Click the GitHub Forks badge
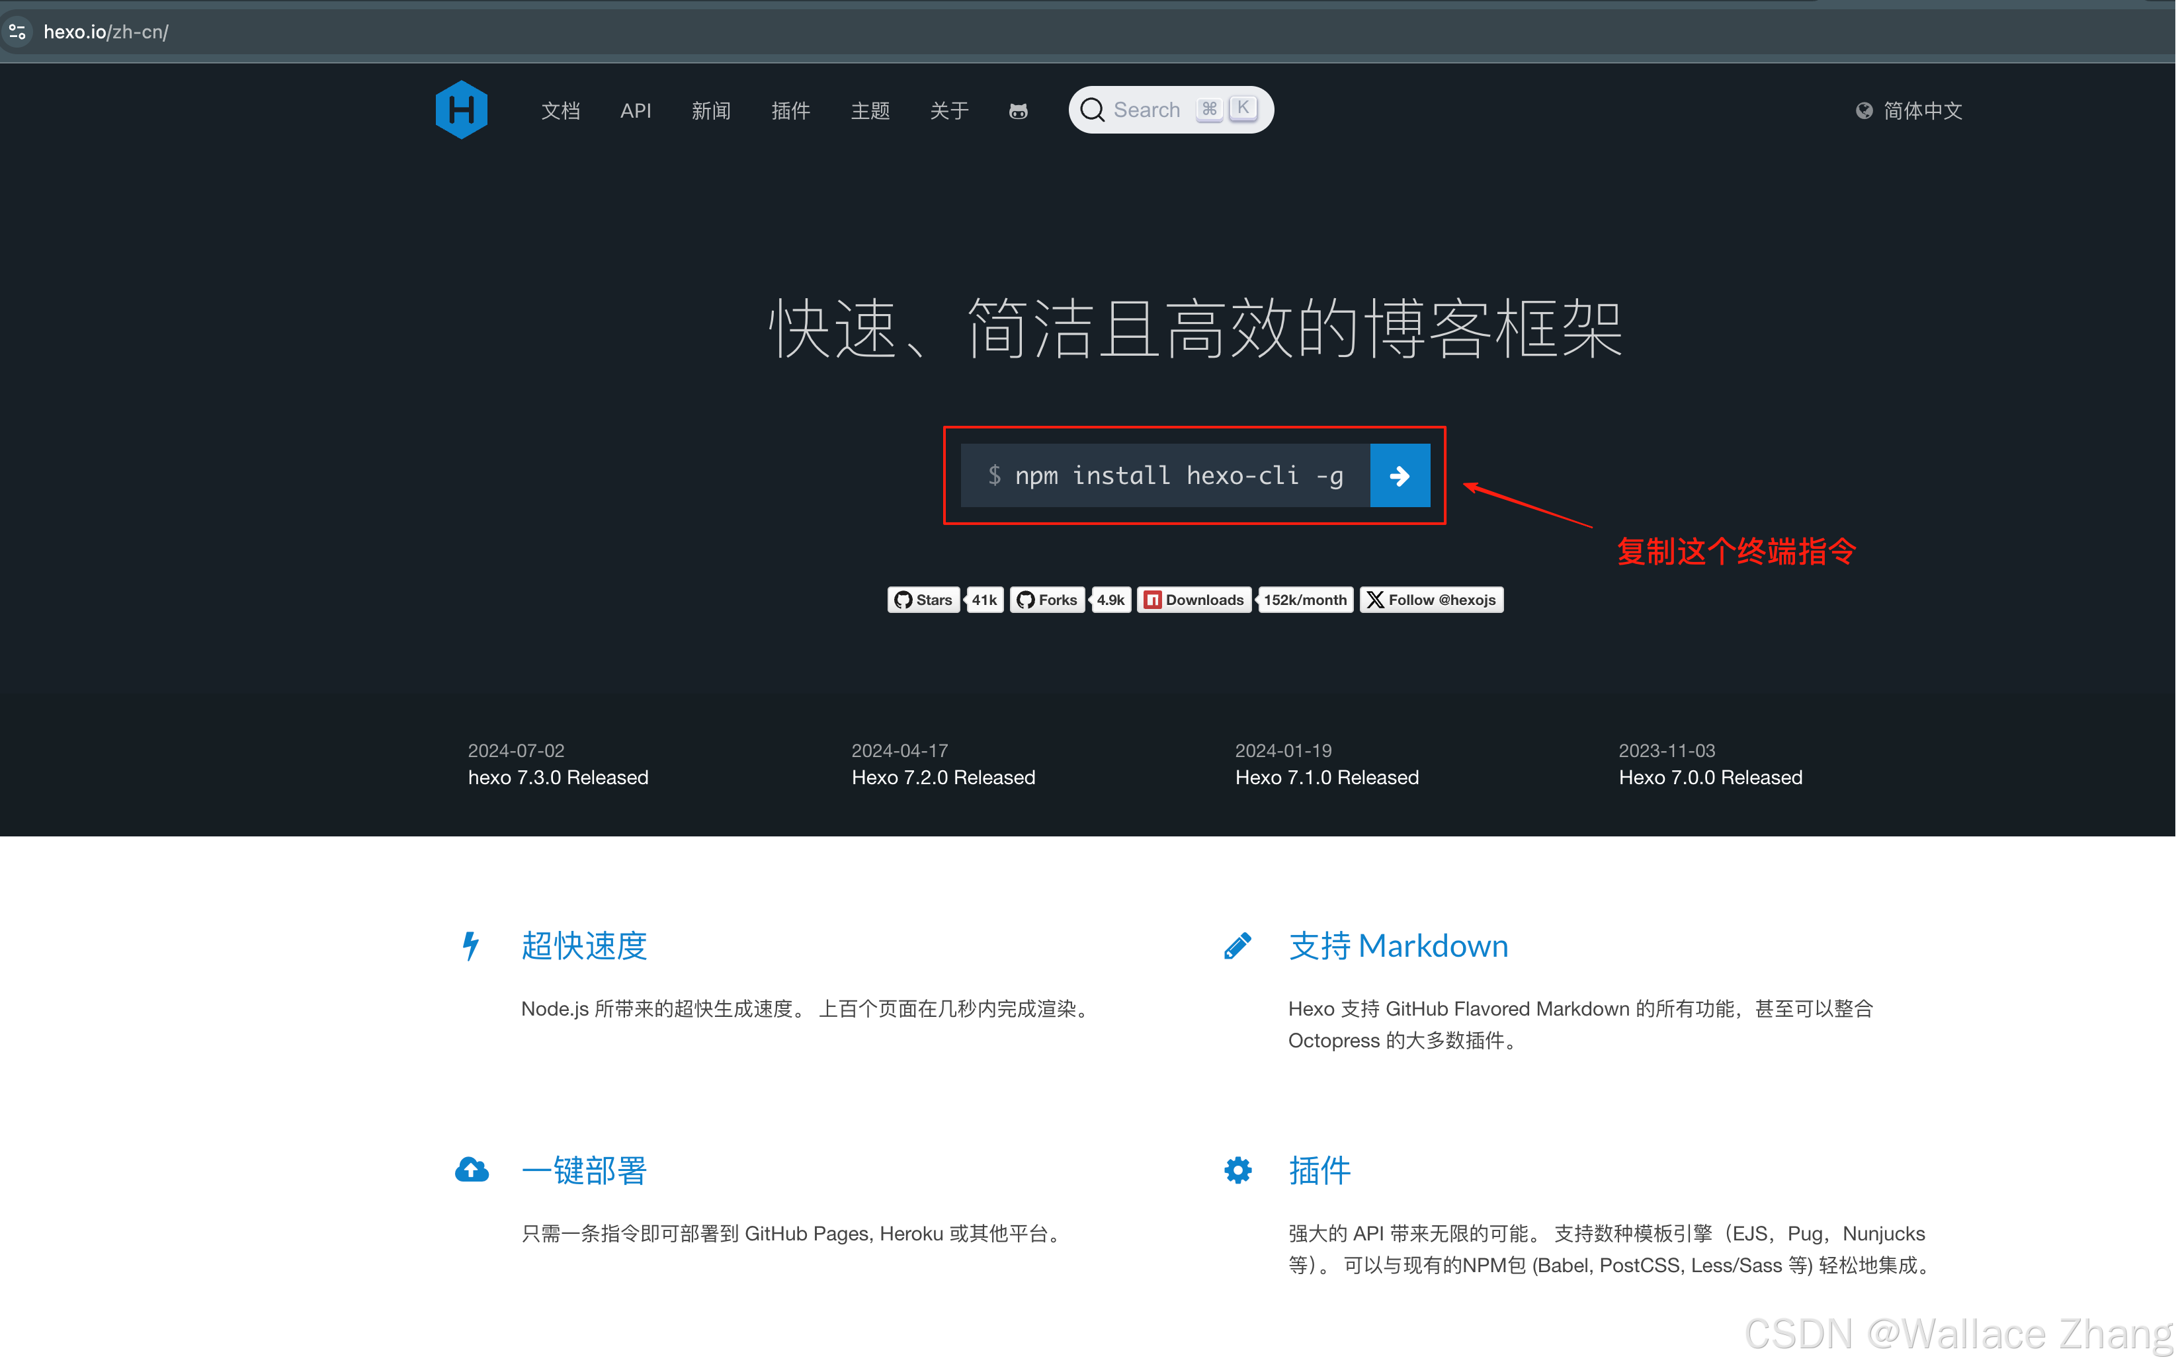2176x1370 pixels. (1048, 600)
